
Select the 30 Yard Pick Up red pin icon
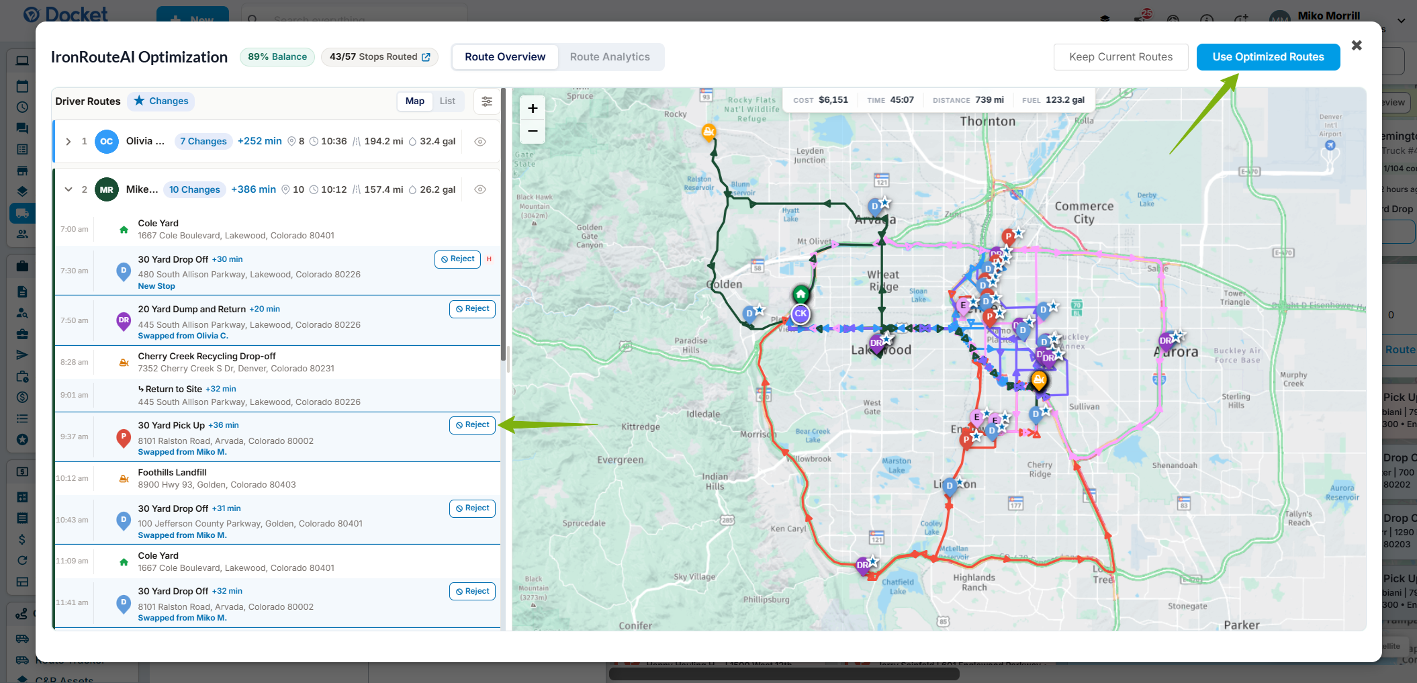coord(124,438)
